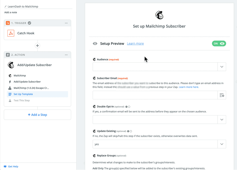Click the webhook Catch Hook icon
Screen dimensions: 237x170
click(11, 33)
